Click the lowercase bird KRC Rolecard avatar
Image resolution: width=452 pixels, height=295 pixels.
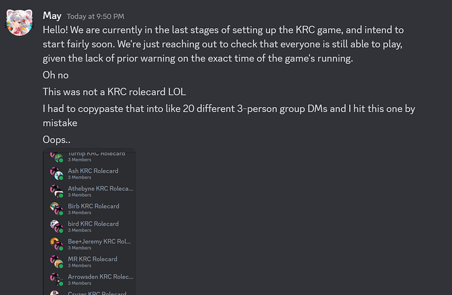[x=55, y=226]
